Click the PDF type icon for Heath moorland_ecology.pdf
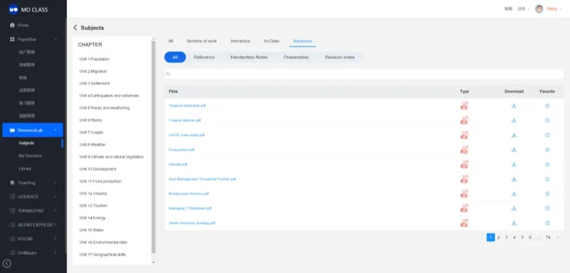Viewport: 570px width, 273px height. click(x=465, y=223)
